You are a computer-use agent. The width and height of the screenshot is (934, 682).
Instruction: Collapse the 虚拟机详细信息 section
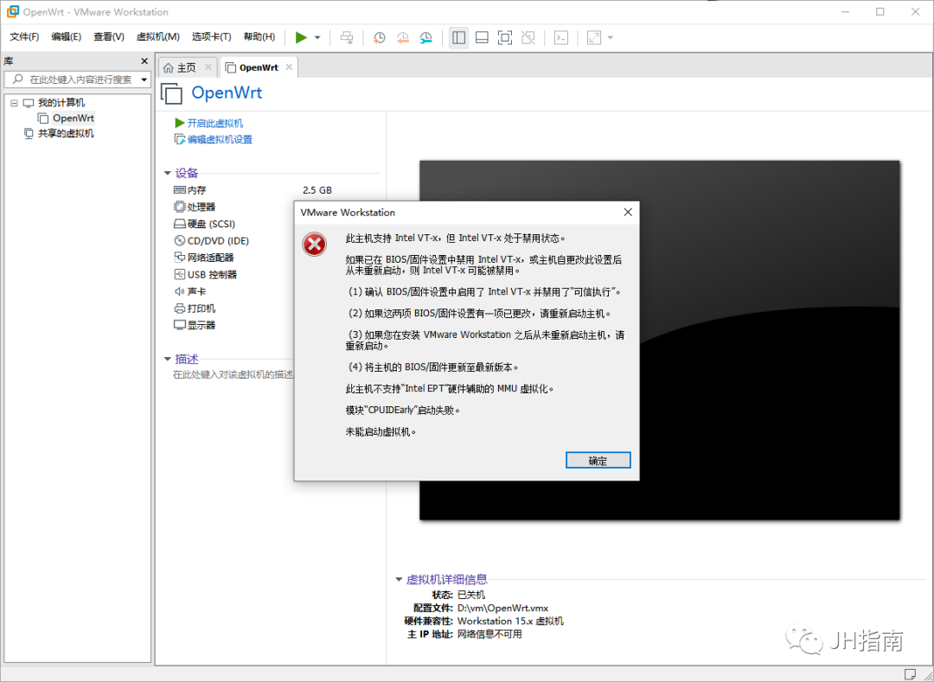399,579
